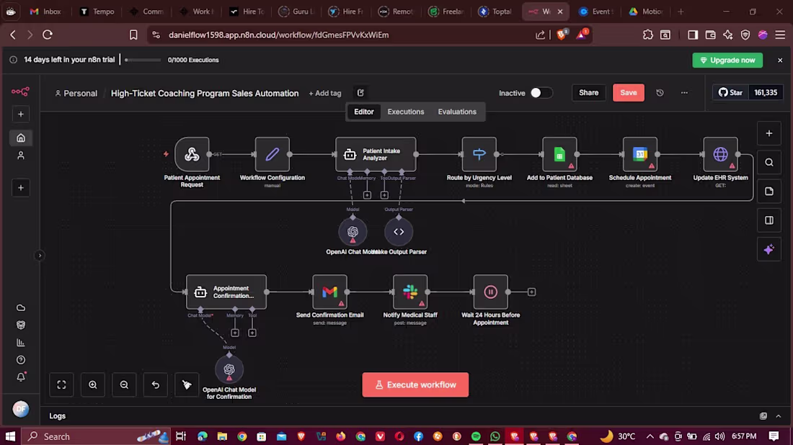Open Windows Start menu
The image size is (793, 445).
pos(10,436)
